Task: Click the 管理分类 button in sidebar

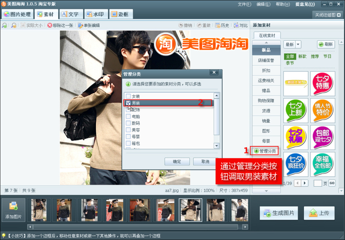Action: [x=265, y=151]
